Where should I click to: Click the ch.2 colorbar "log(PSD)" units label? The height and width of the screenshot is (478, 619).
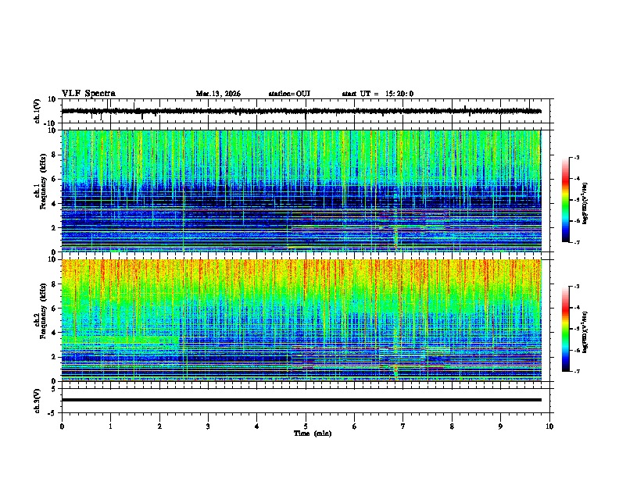coord(585,332)
